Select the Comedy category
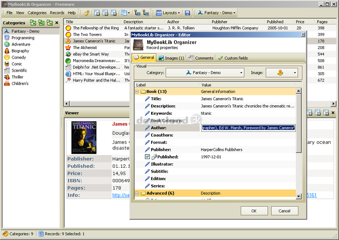This screenshot has width=339, height=240. [x=18, y=57]
